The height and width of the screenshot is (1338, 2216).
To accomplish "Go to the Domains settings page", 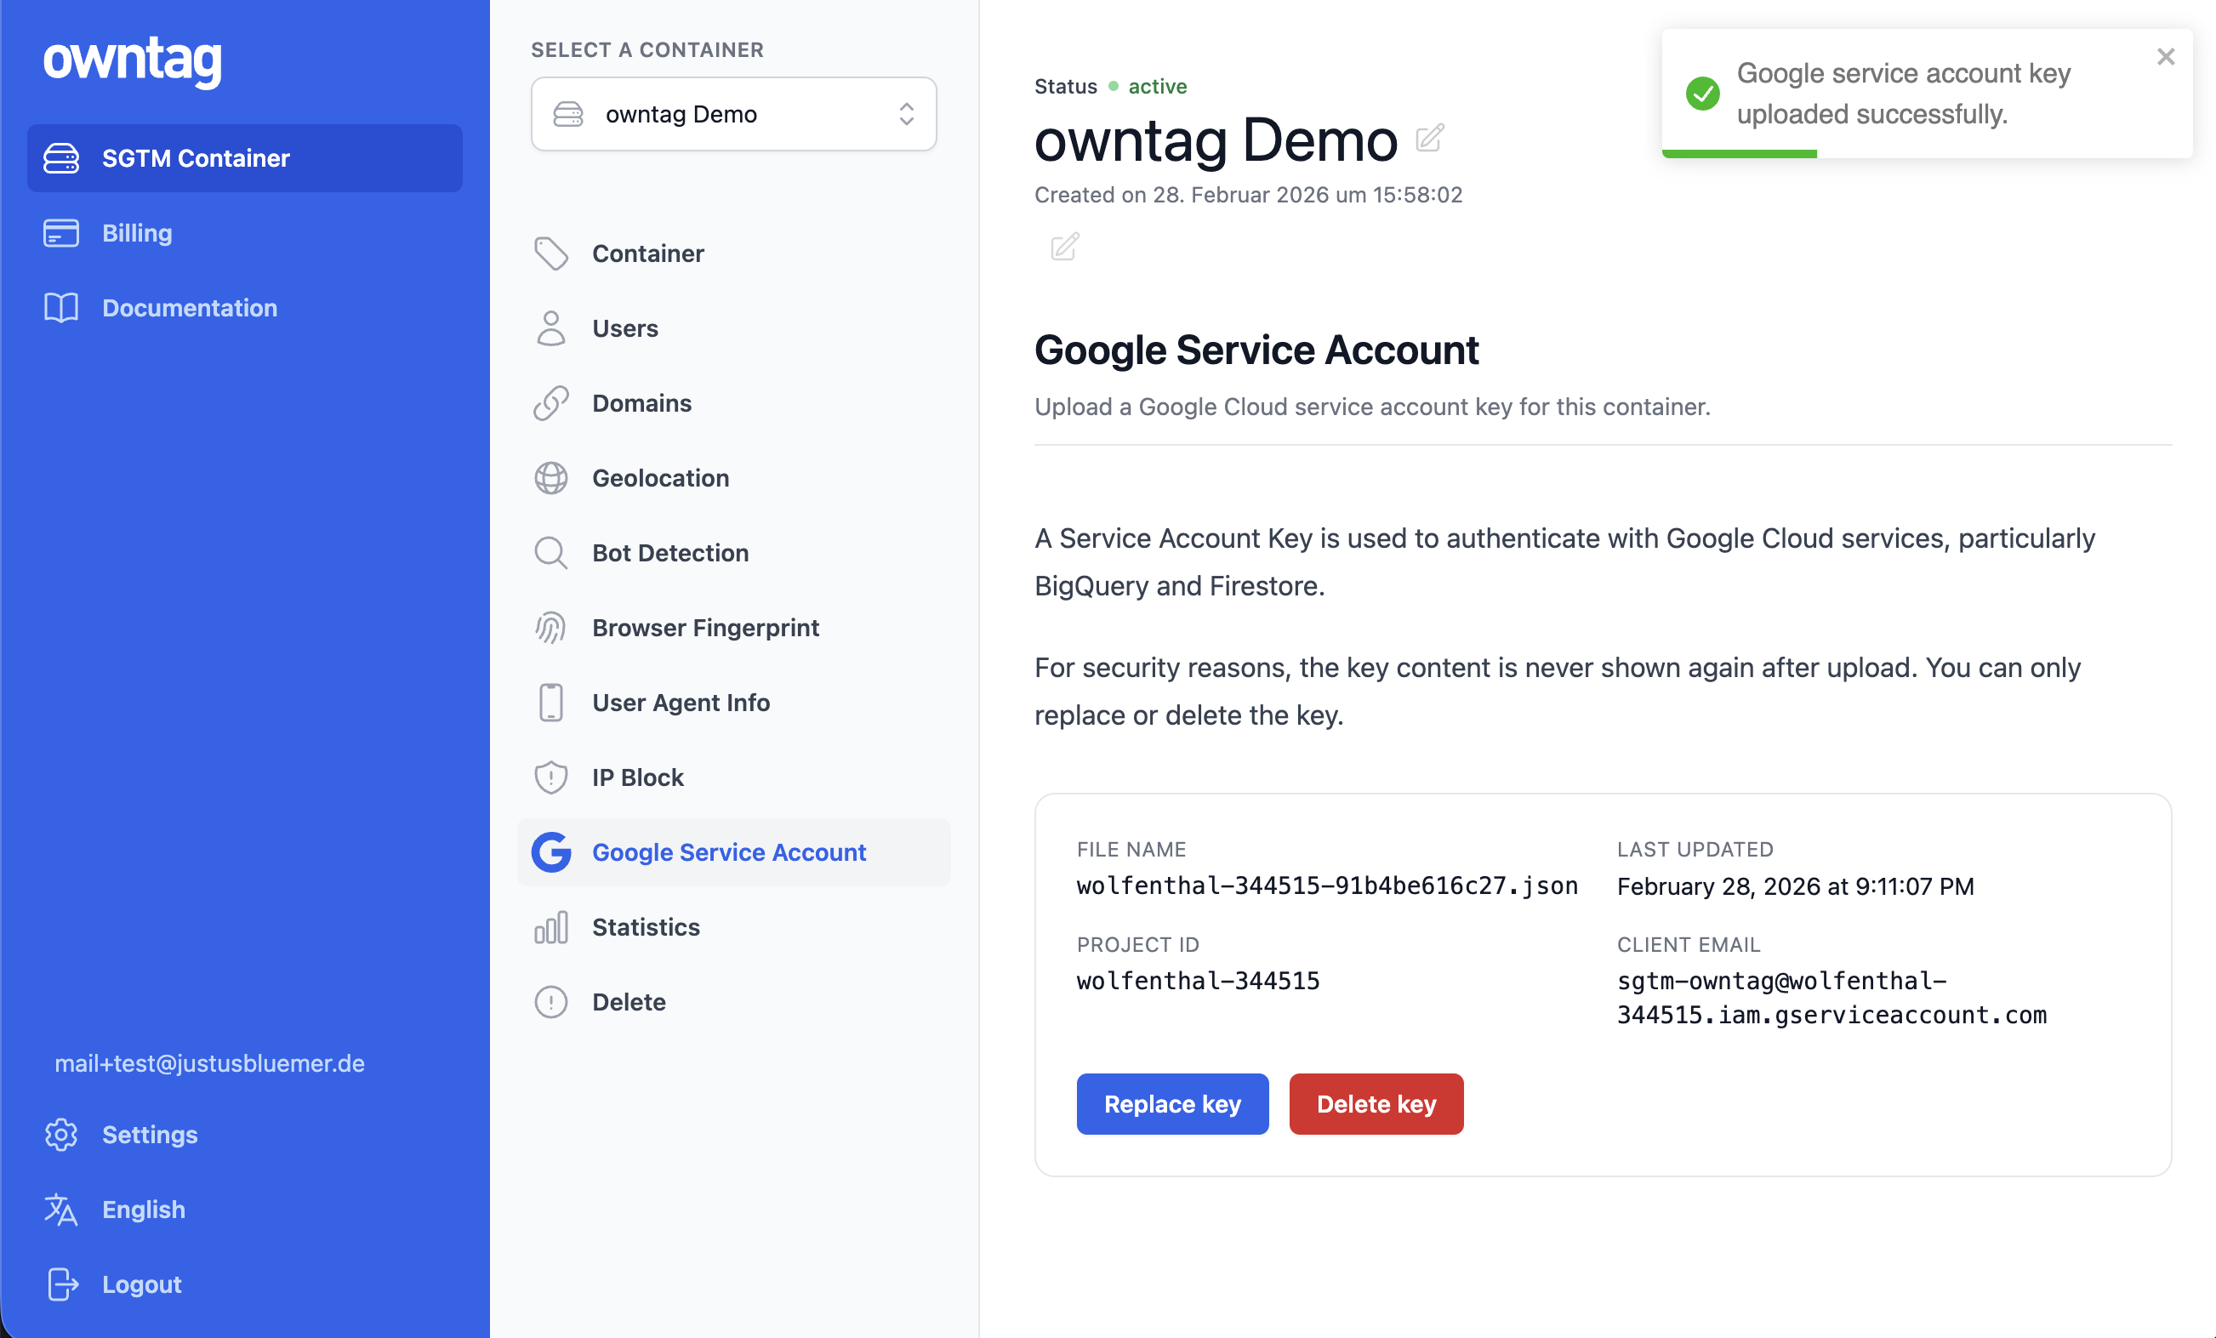I will tap(641, 403).
